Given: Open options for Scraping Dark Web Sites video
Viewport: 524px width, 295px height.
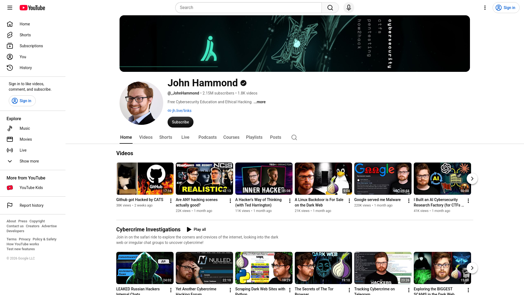Looking at the screenshot, I should (290, 290).
